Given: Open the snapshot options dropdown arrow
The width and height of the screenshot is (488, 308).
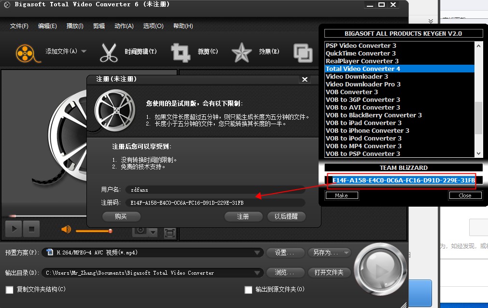Looking at the screenshot, I should (x=153, y=232).
